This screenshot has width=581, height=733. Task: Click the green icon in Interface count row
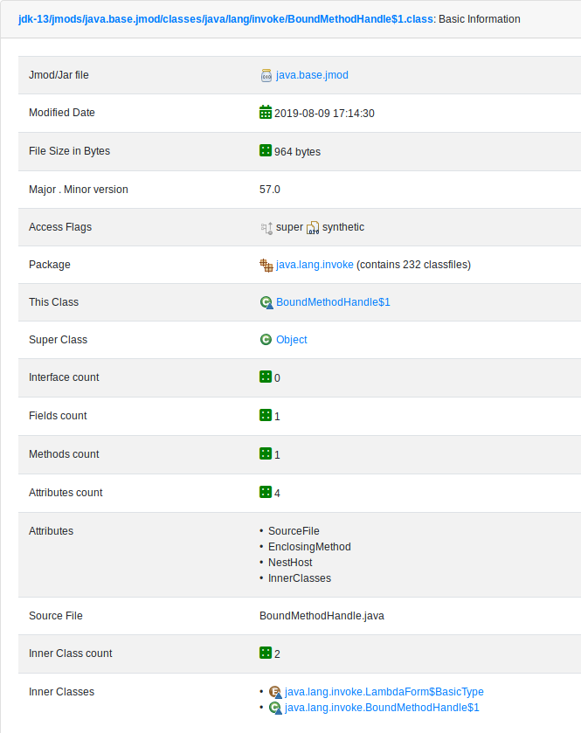point(266,377)
